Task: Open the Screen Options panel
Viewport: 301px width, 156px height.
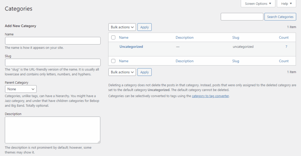Action: coord(258,4)
